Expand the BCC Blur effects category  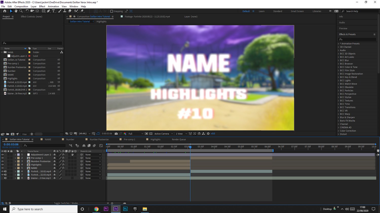tap(338, 60)
